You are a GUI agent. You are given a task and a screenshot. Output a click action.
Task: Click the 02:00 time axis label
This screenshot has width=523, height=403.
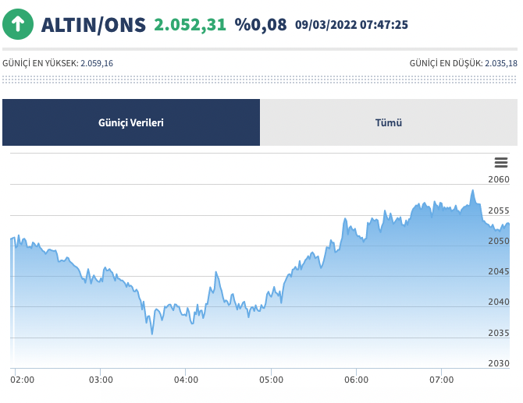23,380
